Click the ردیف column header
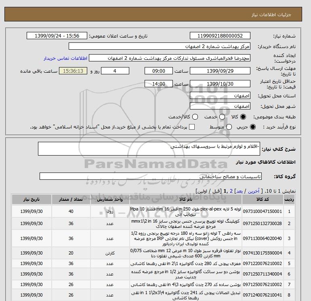 pyautogui.click(x=289, y=200)
